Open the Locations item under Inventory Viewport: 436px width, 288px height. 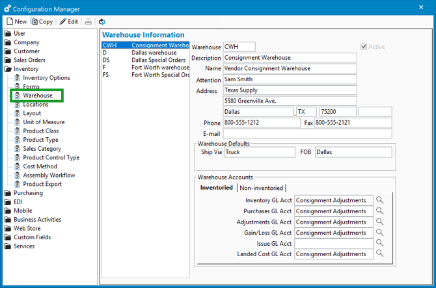pos(35,104)
